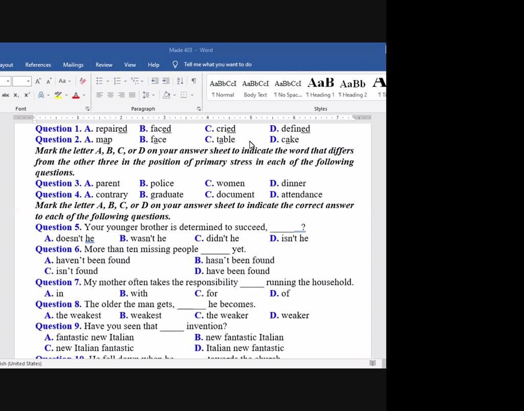Open font color dropdown arrow
This screenshot has width=524, height=411.
point(84,95)
